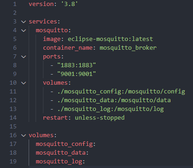The width and height of the screenshot is (193, 168).
Task: Select the unless-stopped value
Action: pyautogui.click(x=100, y=118)
